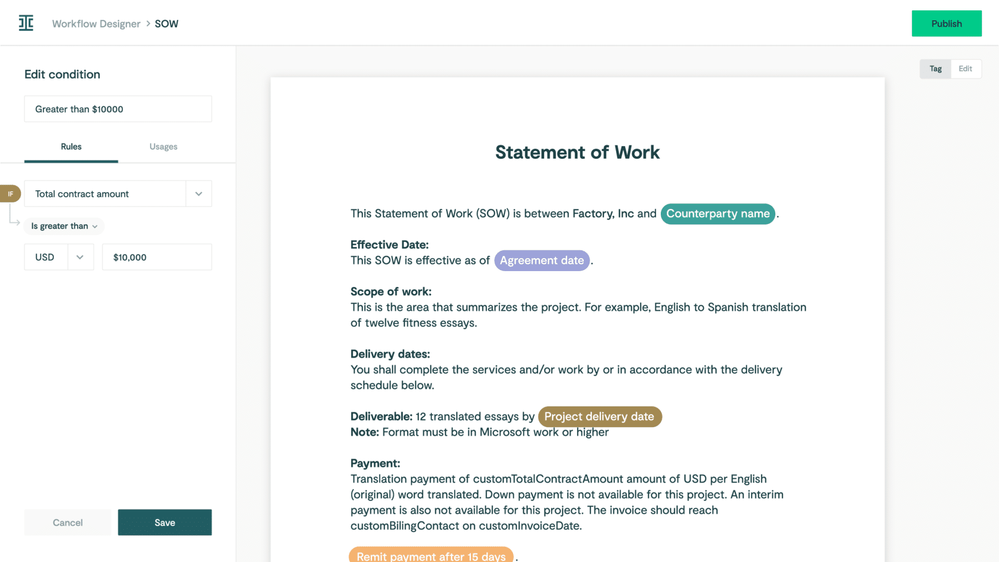Click the Greater than $10000 condition name field
This screenshot has height=562, width=999.
[118, 108]
